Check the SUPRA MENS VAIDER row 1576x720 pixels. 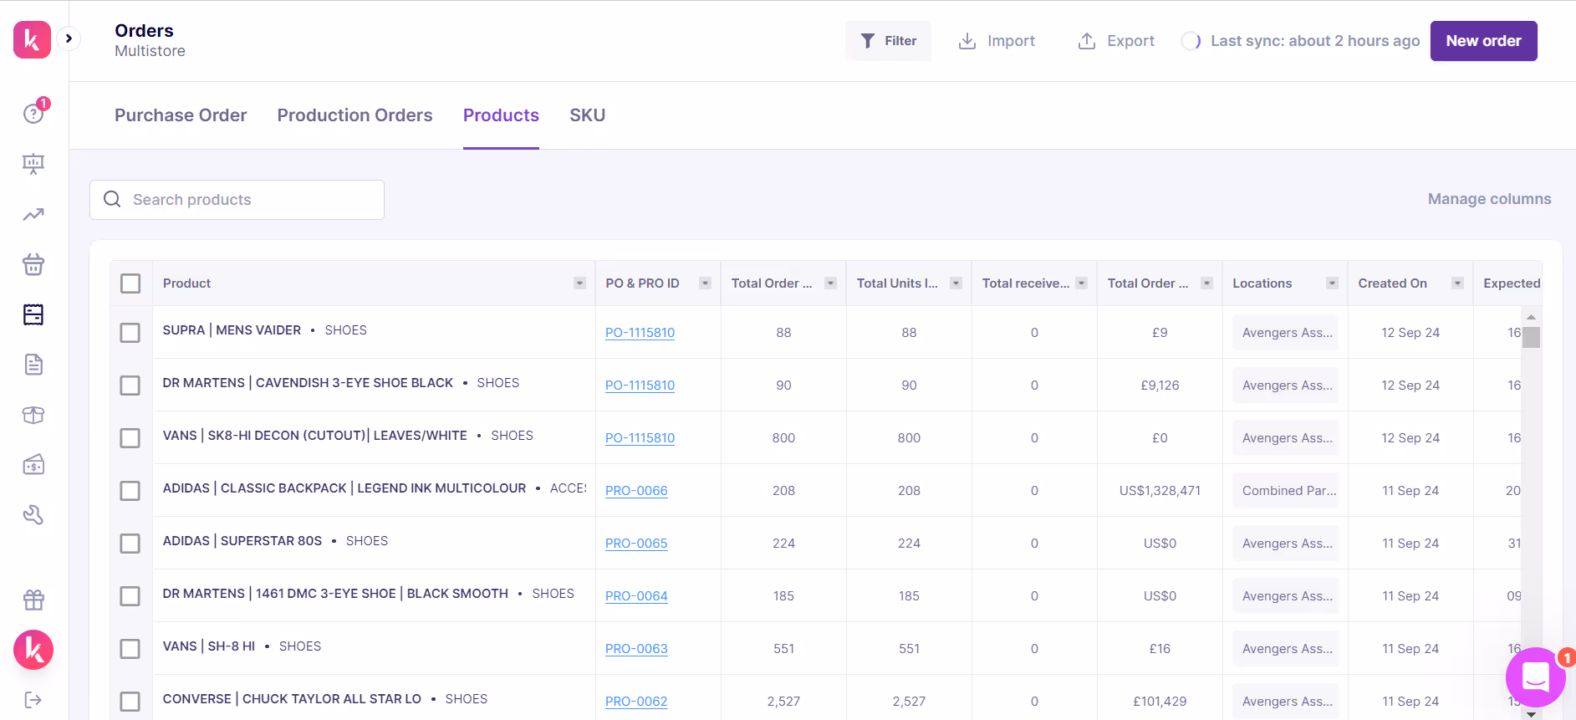pos(130,333)
